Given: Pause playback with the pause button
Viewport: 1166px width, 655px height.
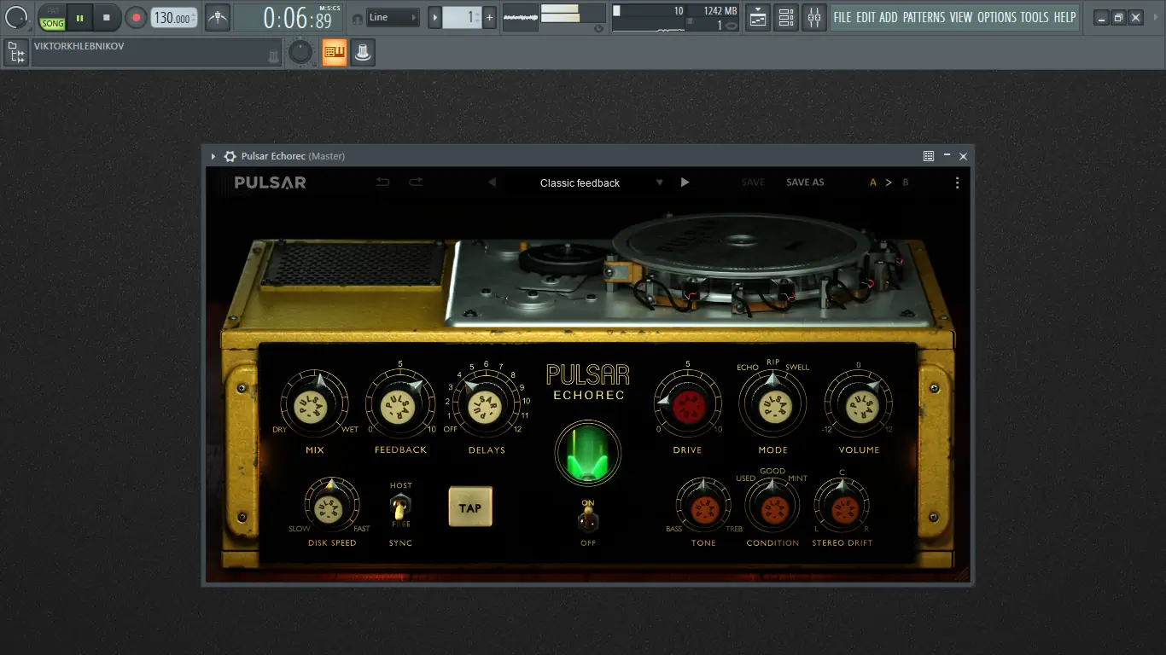Looking at the screenshot, I should coord(79,17).
